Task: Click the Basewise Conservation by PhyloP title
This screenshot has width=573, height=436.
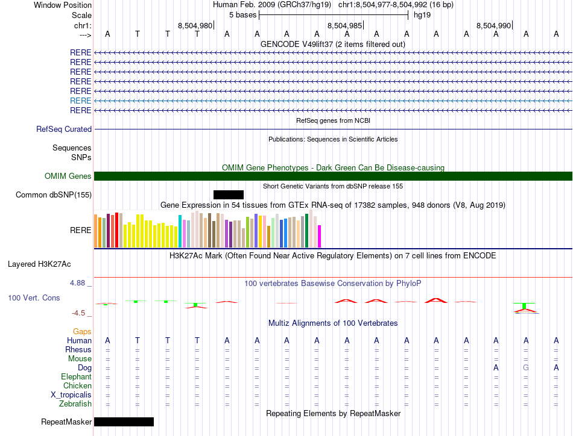Action: [333, 284]
